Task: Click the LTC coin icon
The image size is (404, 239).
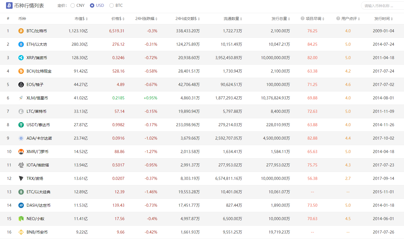Action: coord(21,111)
